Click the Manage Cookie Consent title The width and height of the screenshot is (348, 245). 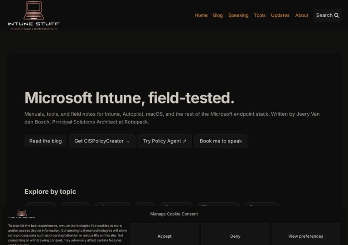(174, 214)
